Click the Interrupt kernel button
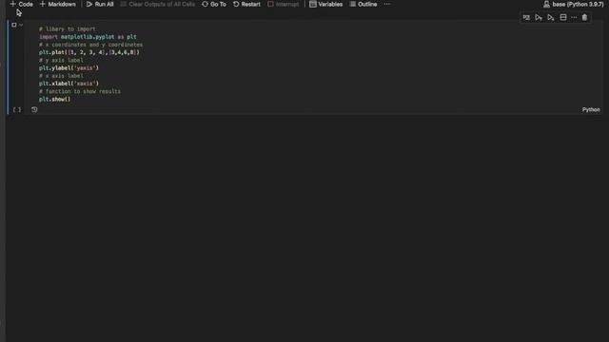The height and width of the screenshot is (342, 609). (284, 4)
